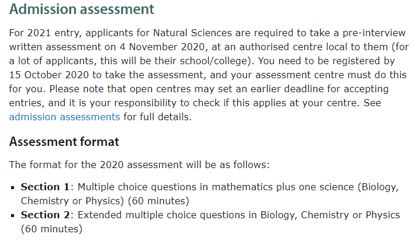Click the words Natural Sciences
417x241 pixels.
192,33
